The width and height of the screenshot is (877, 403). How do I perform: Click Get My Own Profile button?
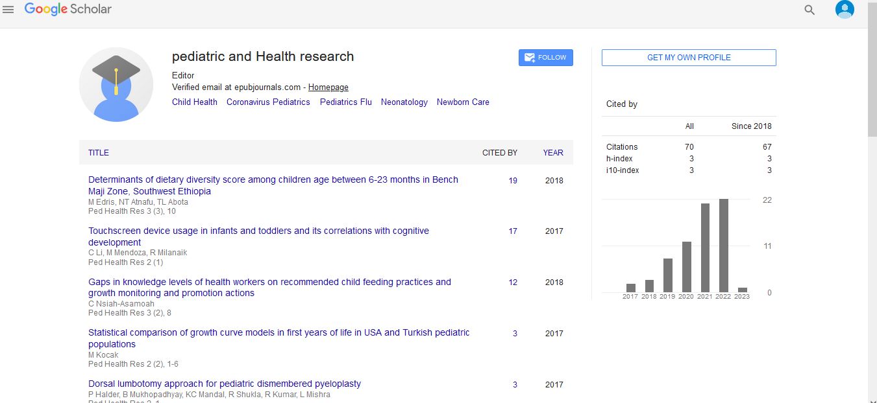tap(689, 58)
